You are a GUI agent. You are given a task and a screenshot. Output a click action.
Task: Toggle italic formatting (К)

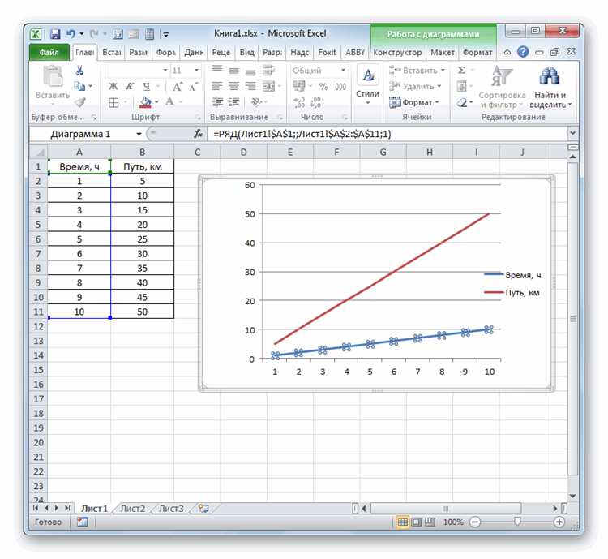[130, 86]
